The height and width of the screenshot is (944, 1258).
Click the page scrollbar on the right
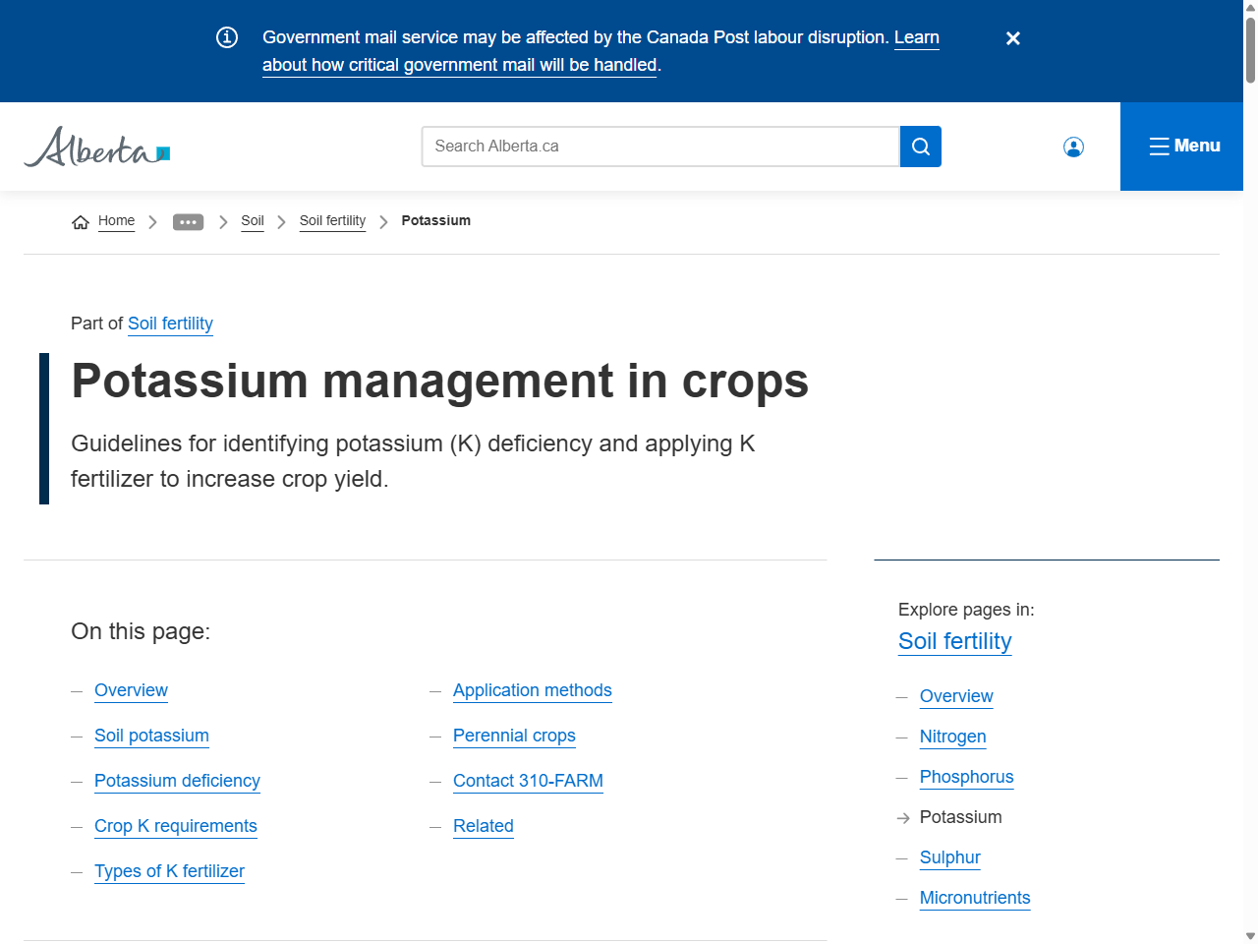pyautogui.click(x=1250, y=472)
